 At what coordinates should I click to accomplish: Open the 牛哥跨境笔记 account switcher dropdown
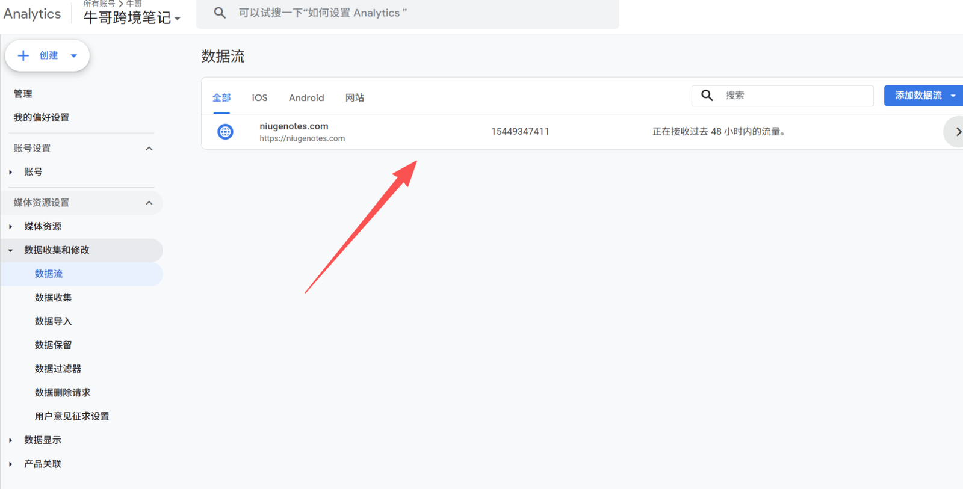pos(132,17)
